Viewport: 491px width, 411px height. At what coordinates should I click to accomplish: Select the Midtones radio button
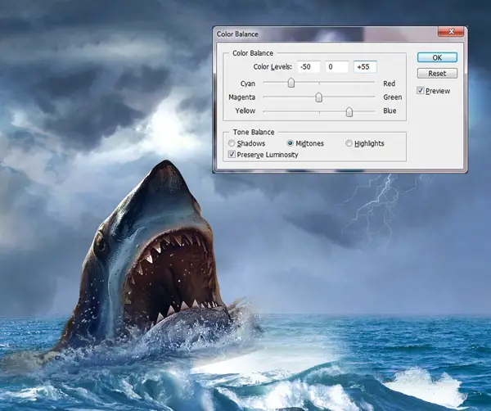coord(291,143)
